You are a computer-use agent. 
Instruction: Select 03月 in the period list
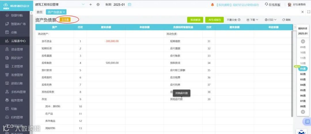[303, 79]
